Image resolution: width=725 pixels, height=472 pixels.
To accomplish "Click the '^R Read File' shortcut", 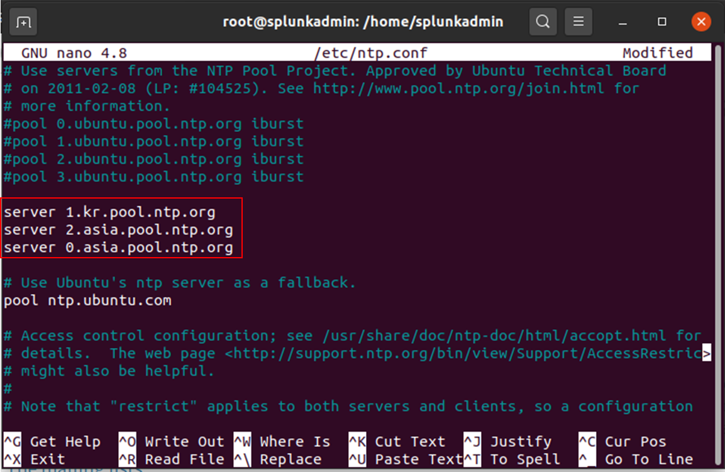I will [172, 459].
